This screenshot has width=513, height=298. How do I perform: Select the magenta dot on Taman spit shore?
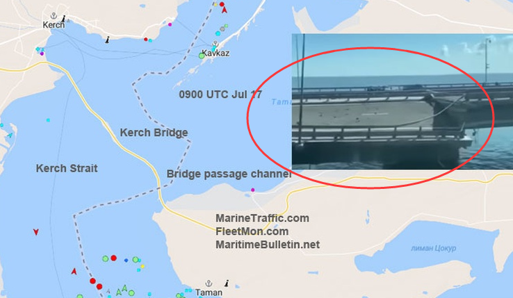[x=252, y=190]
